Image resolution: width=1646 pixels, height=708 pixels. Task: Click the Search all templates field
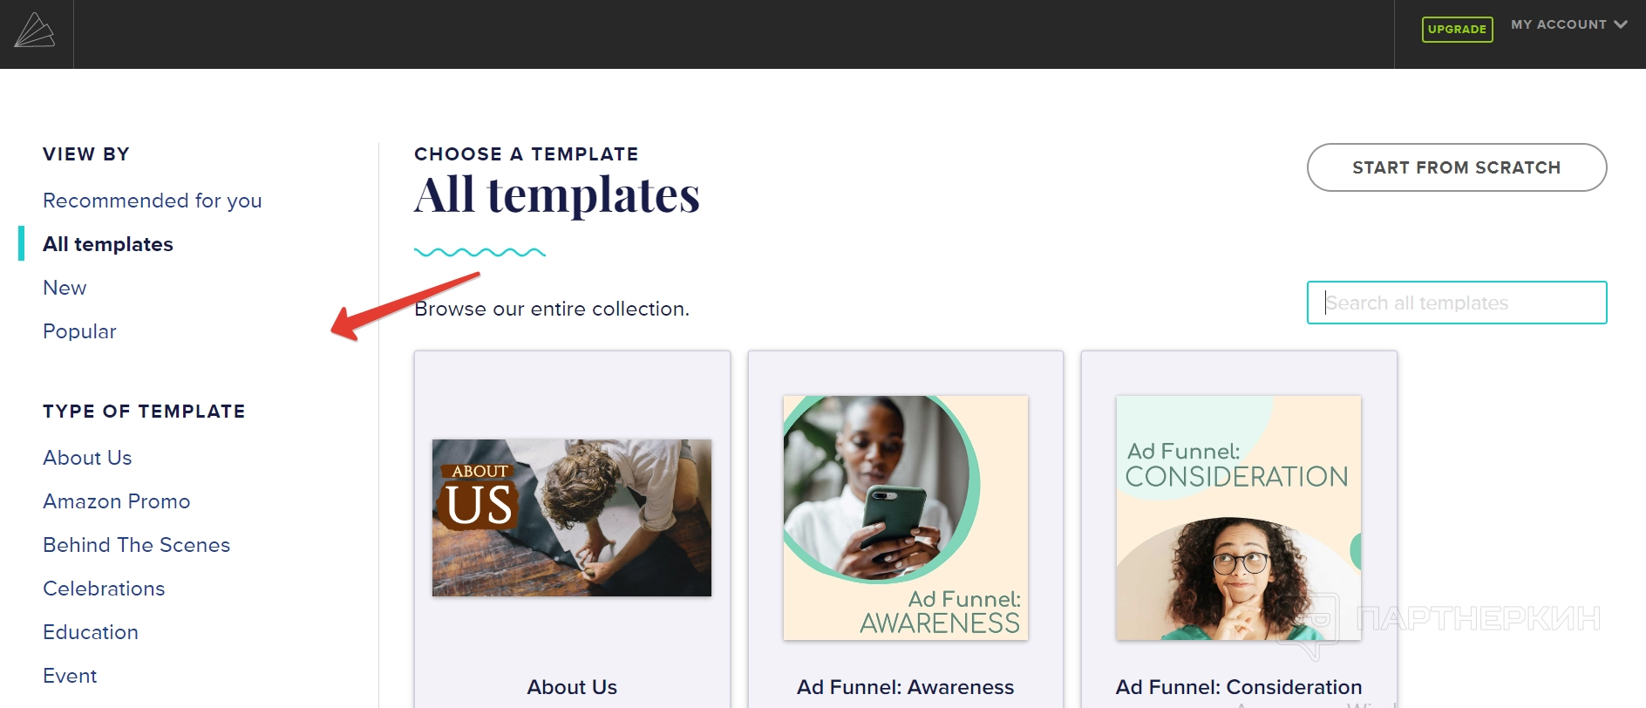point(1456,303)
